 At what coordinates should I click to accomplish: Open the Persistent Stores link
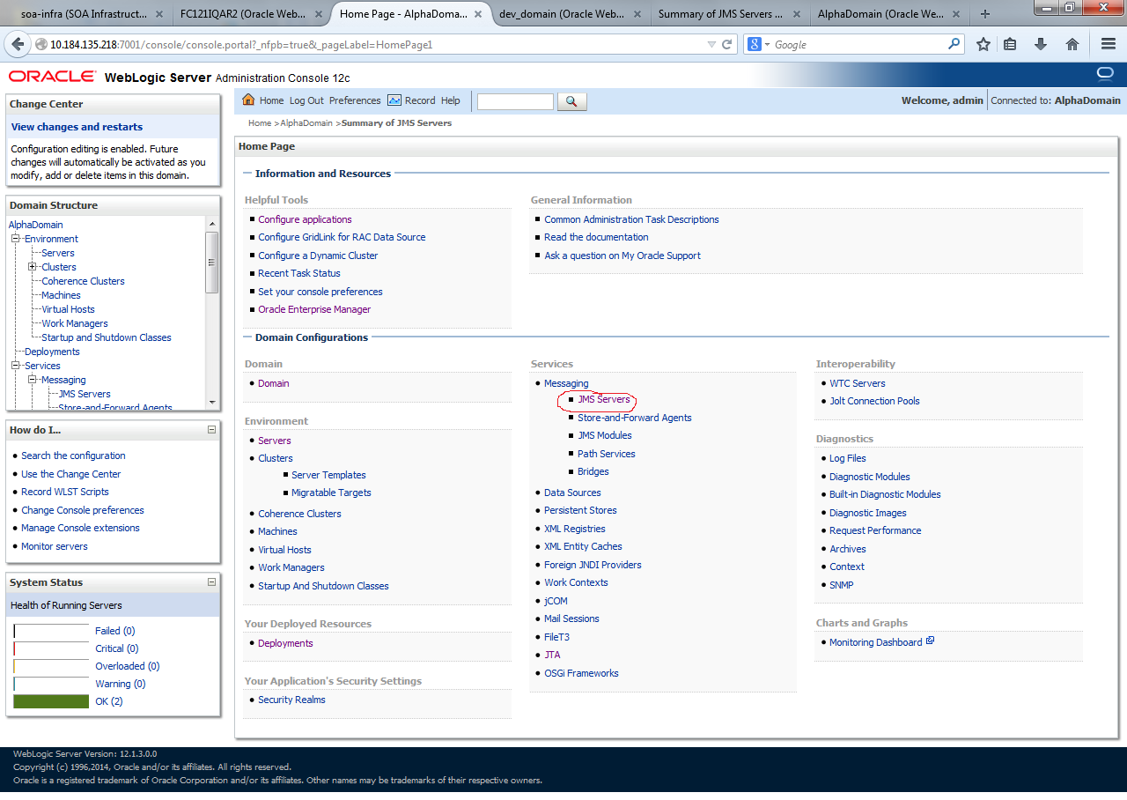[580, 510]
